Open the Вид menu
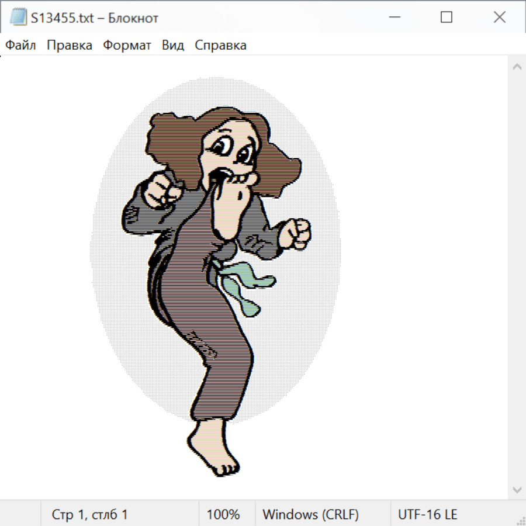 pyautogui.click(x=173, y=45)
